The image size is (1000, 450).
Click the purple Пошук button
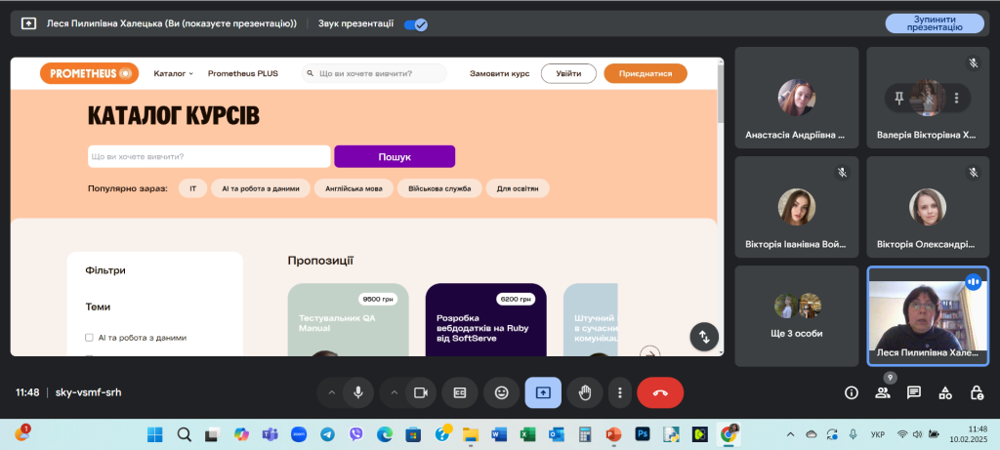pos(395,156)
